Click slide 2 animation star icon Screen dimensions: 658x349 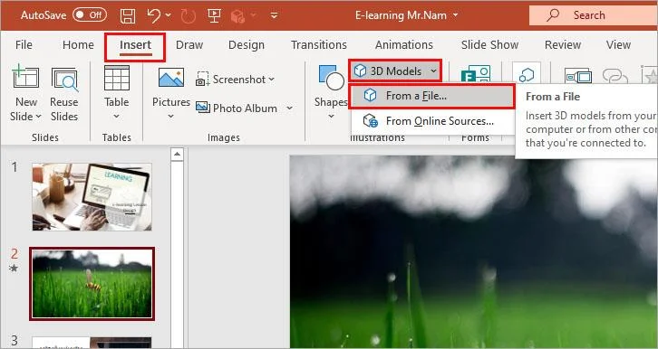point(14,268)
